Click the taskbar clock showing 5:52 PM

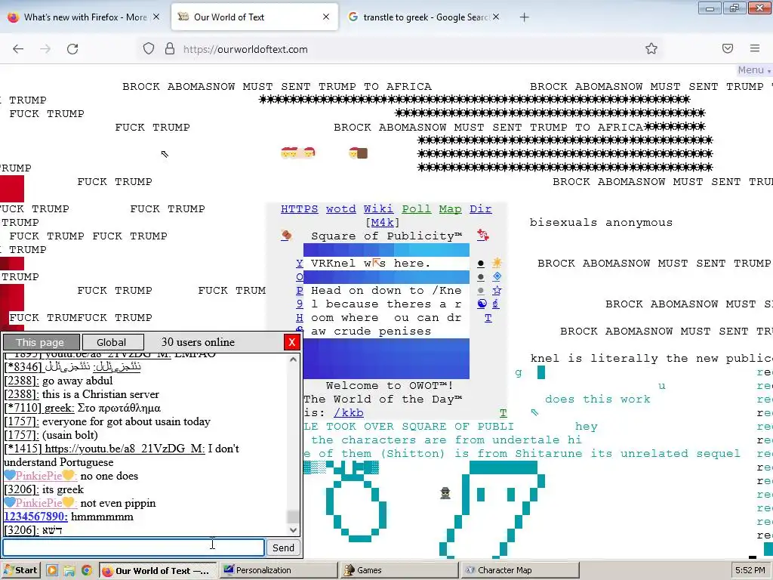point(750,570)
